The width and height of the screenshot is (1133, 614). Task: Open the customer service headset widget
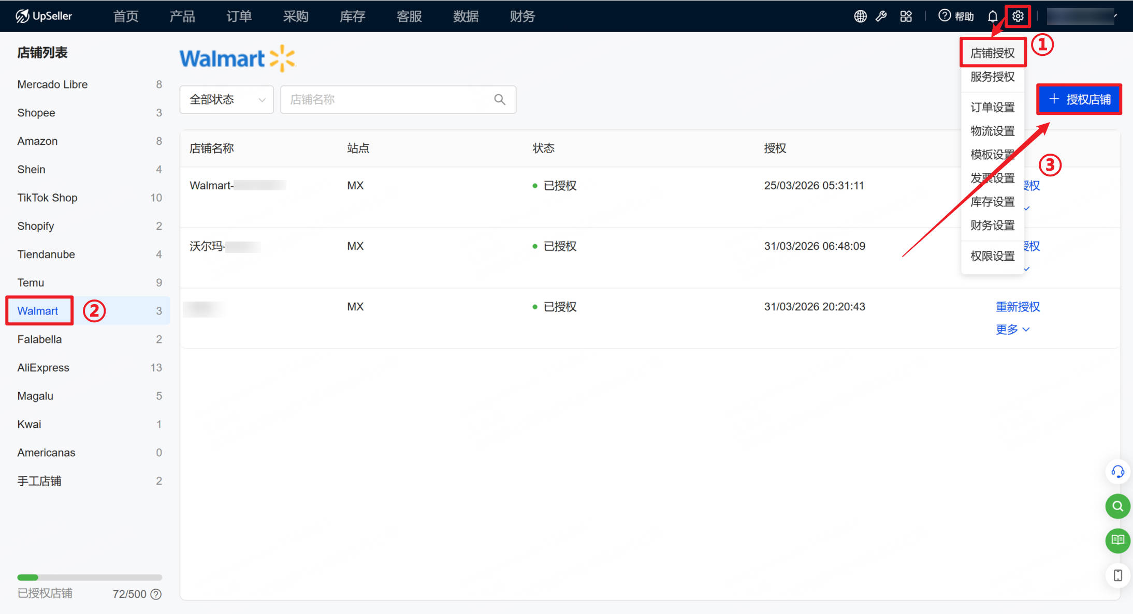pos(1117,472)
